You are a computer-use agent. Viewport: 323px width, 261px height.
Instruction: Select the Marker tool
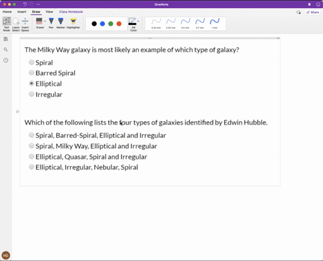click(61, 23)
